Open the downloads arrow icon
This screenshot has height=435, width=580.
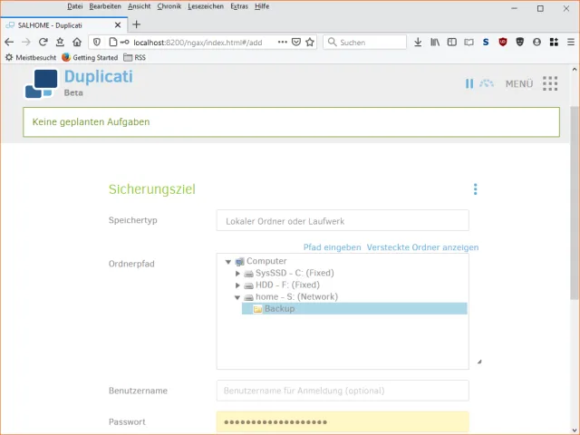(x=418, y=43)
